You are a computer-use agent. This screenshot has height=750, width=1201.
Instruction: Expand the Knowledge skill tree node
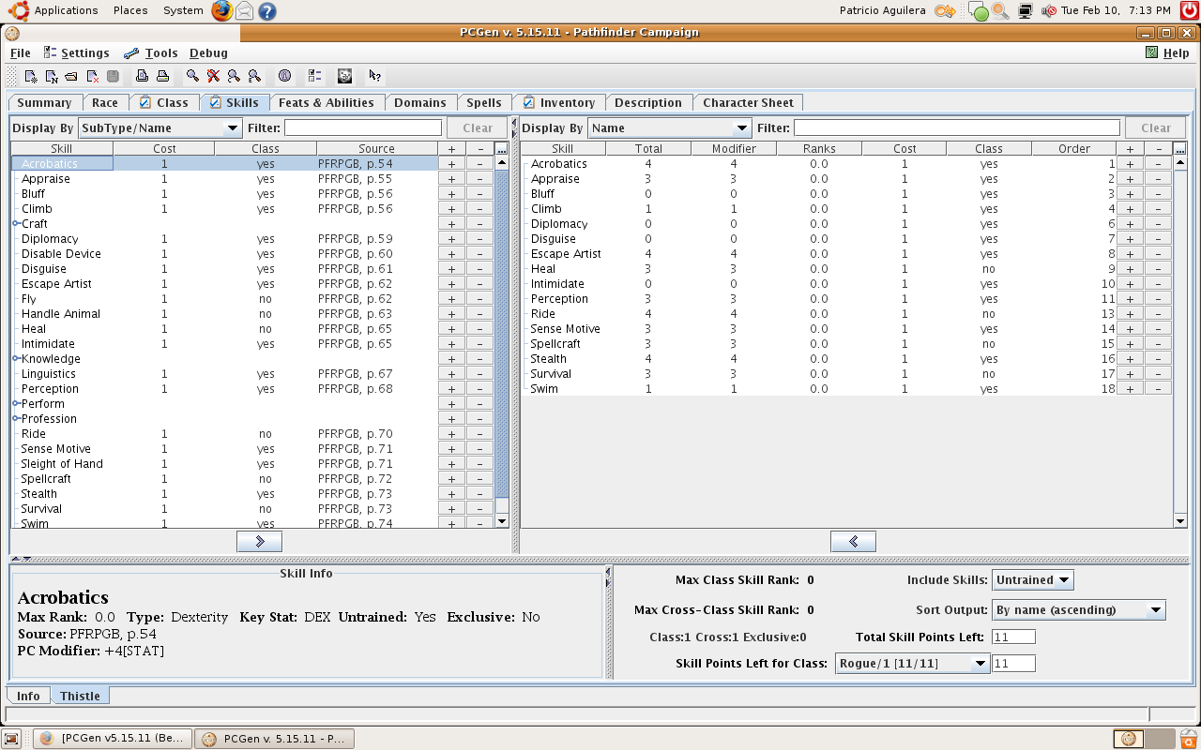[x=16, y=359]
